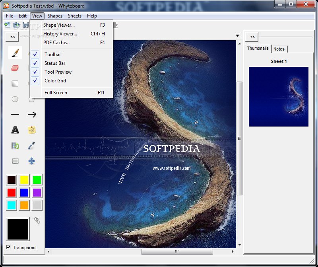
Task: Pick the black color swatch
Action: (x=12, y=180)
